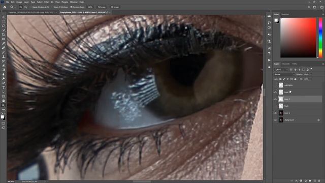Viewport: 325px width, 183px height.
Task: Select the Hand tool
Action: 4,101
